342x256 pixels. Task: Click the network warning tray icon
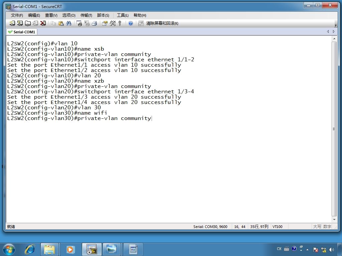pos(324,250)
